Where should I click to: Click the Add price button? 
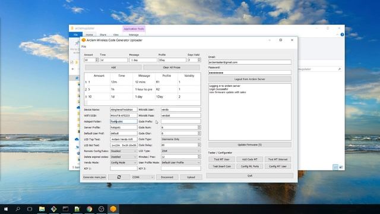click(x=113, y=67)
